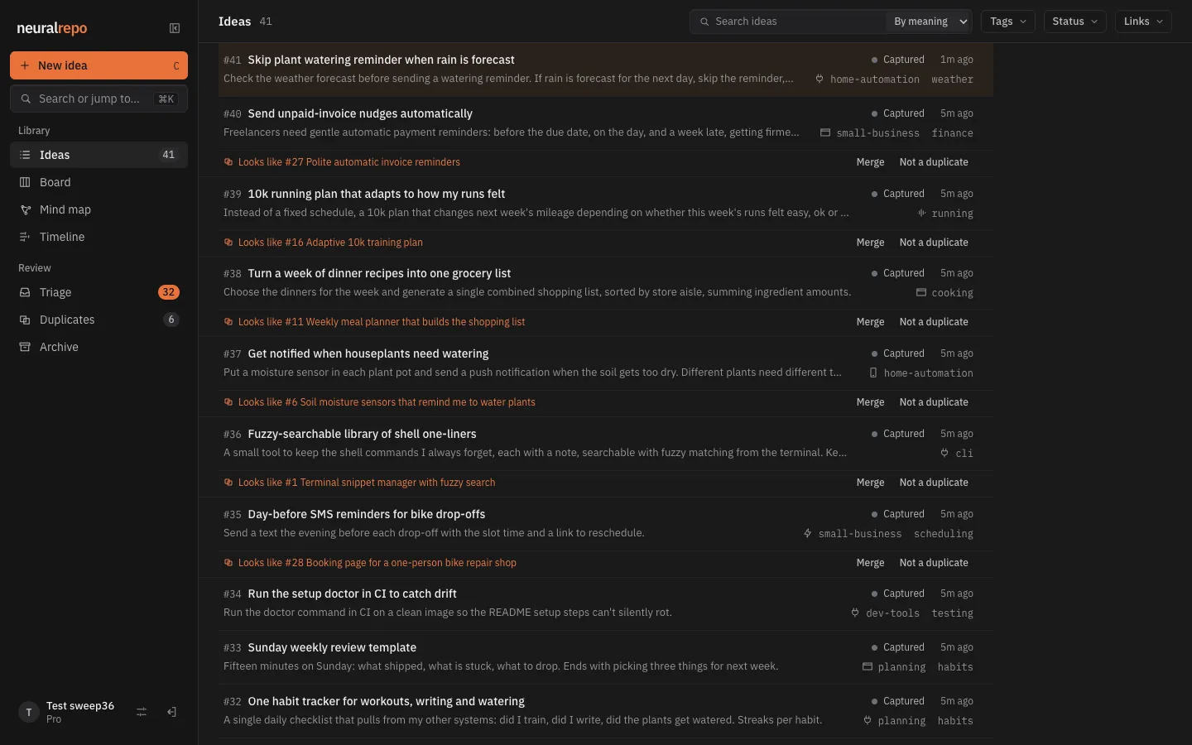Mark #40 invoice nudges as not a duplicate
The image size is (1192, 745).
[934, 162]
